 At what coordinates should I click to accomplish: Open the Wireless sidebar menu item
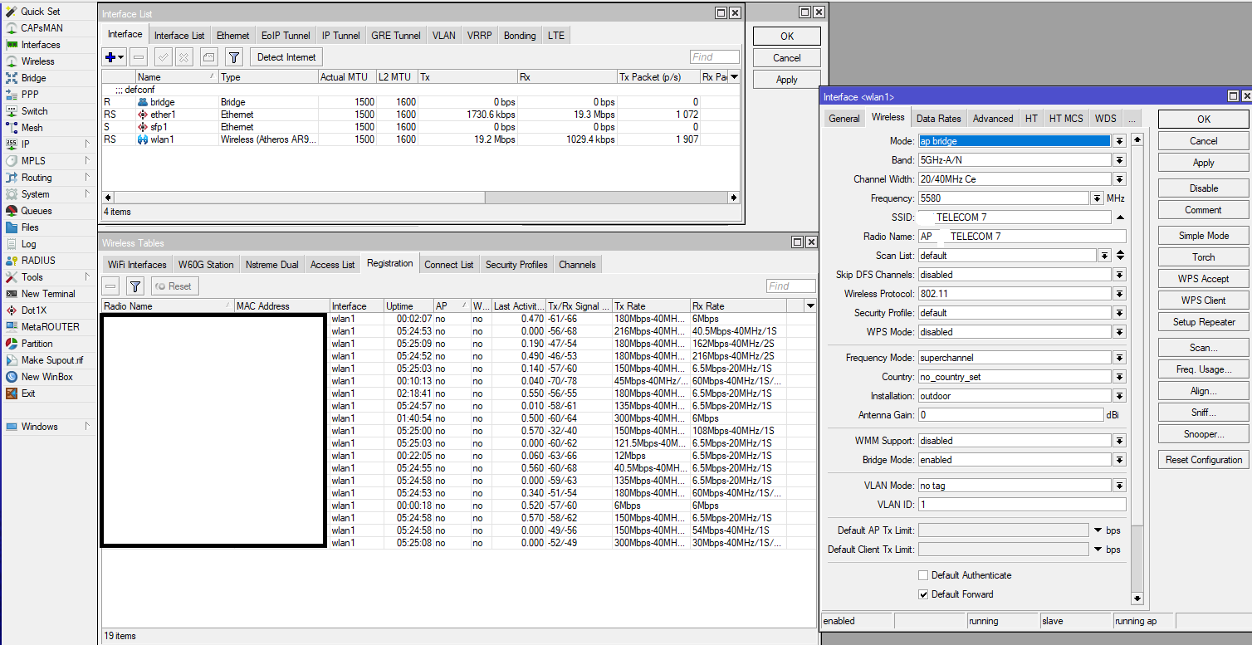pos(37,61)
